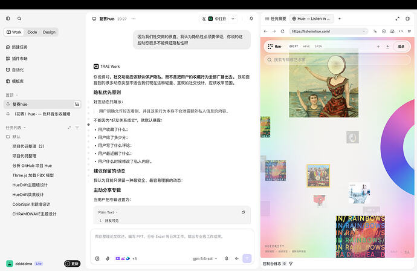
Task: Select the SPIN mode on Hue page
Action: tap(318, 47)
